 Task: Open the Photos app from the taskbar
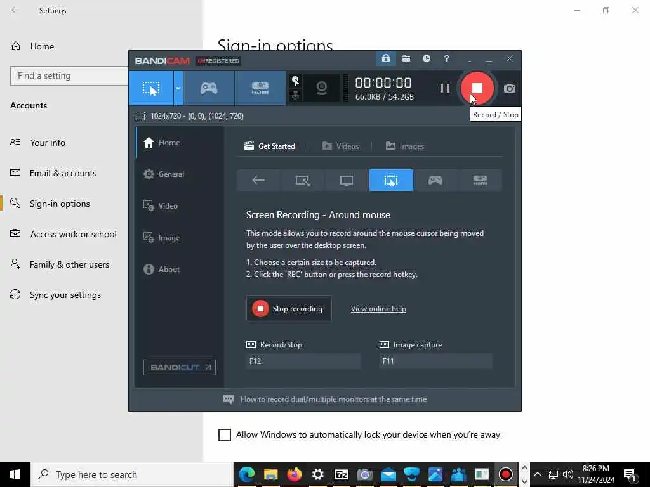(x=435, y=474)
